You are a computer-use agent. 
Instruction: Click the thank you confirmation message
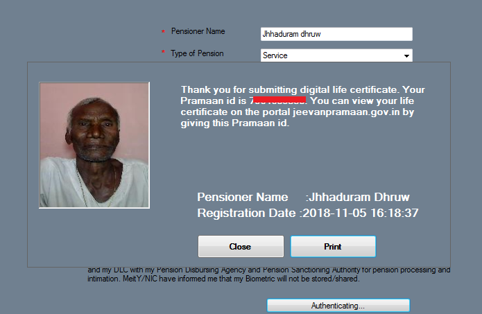(x=303, y=106)
